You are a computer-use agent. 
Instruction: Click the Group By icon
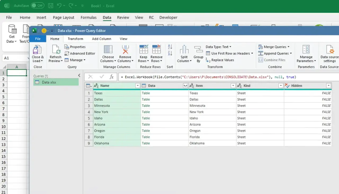point(198,50)
